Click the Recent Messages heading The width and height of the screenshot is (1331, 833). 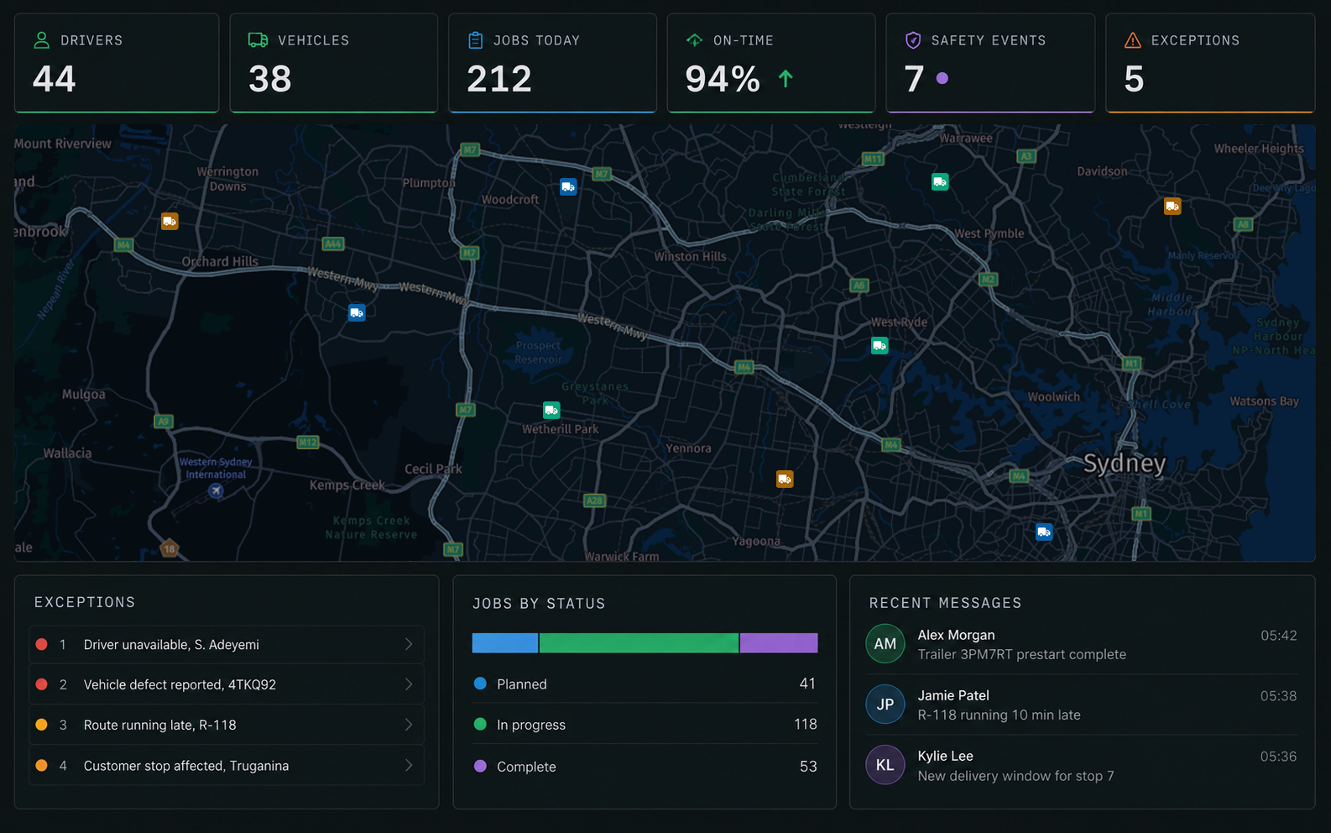(945, 603)
